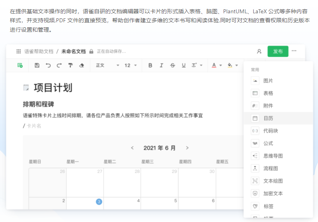
Task: Select 流程图 from the insert menu
Action: pyautogui.click(x=278, y=169)
